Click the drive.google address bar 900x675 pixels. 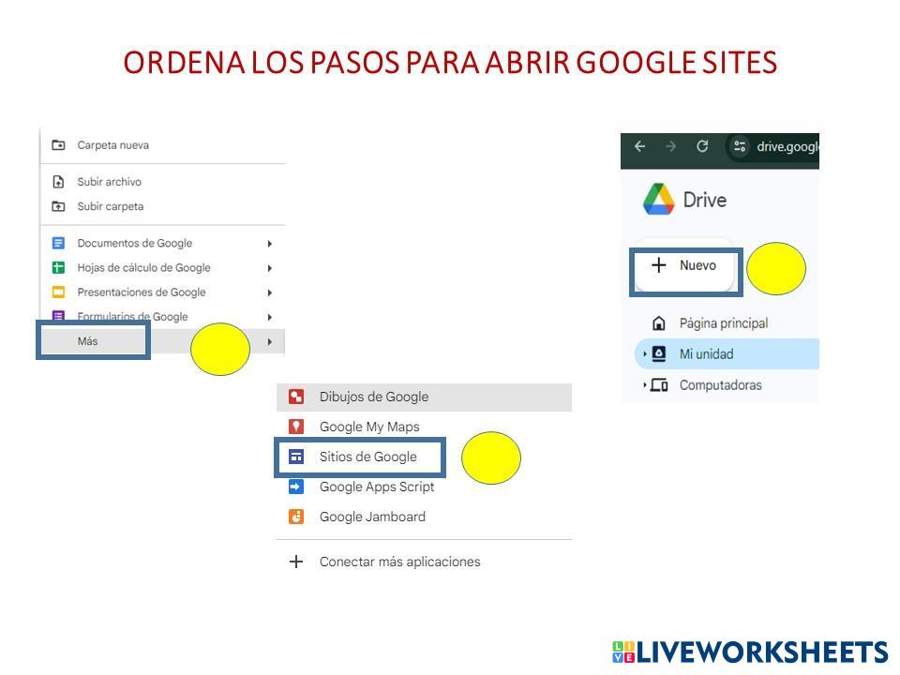click(x=786, y=146)
